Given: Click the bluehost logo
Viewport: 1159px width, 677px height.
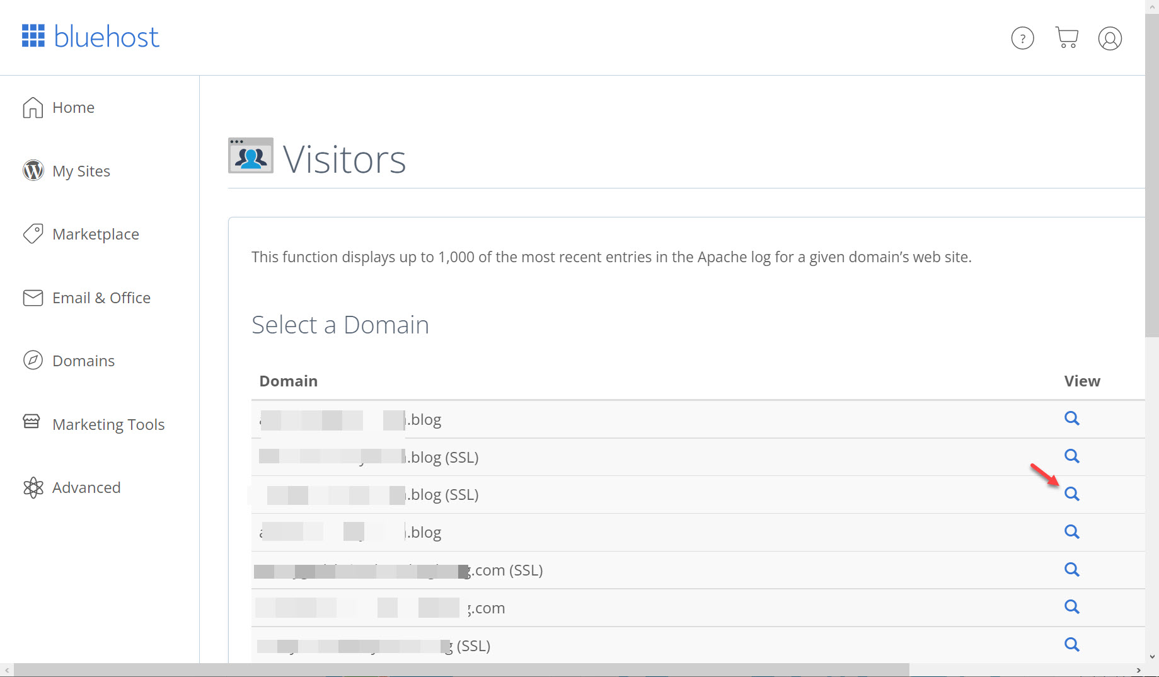Looking at the screenshot, I should [90, 37].
